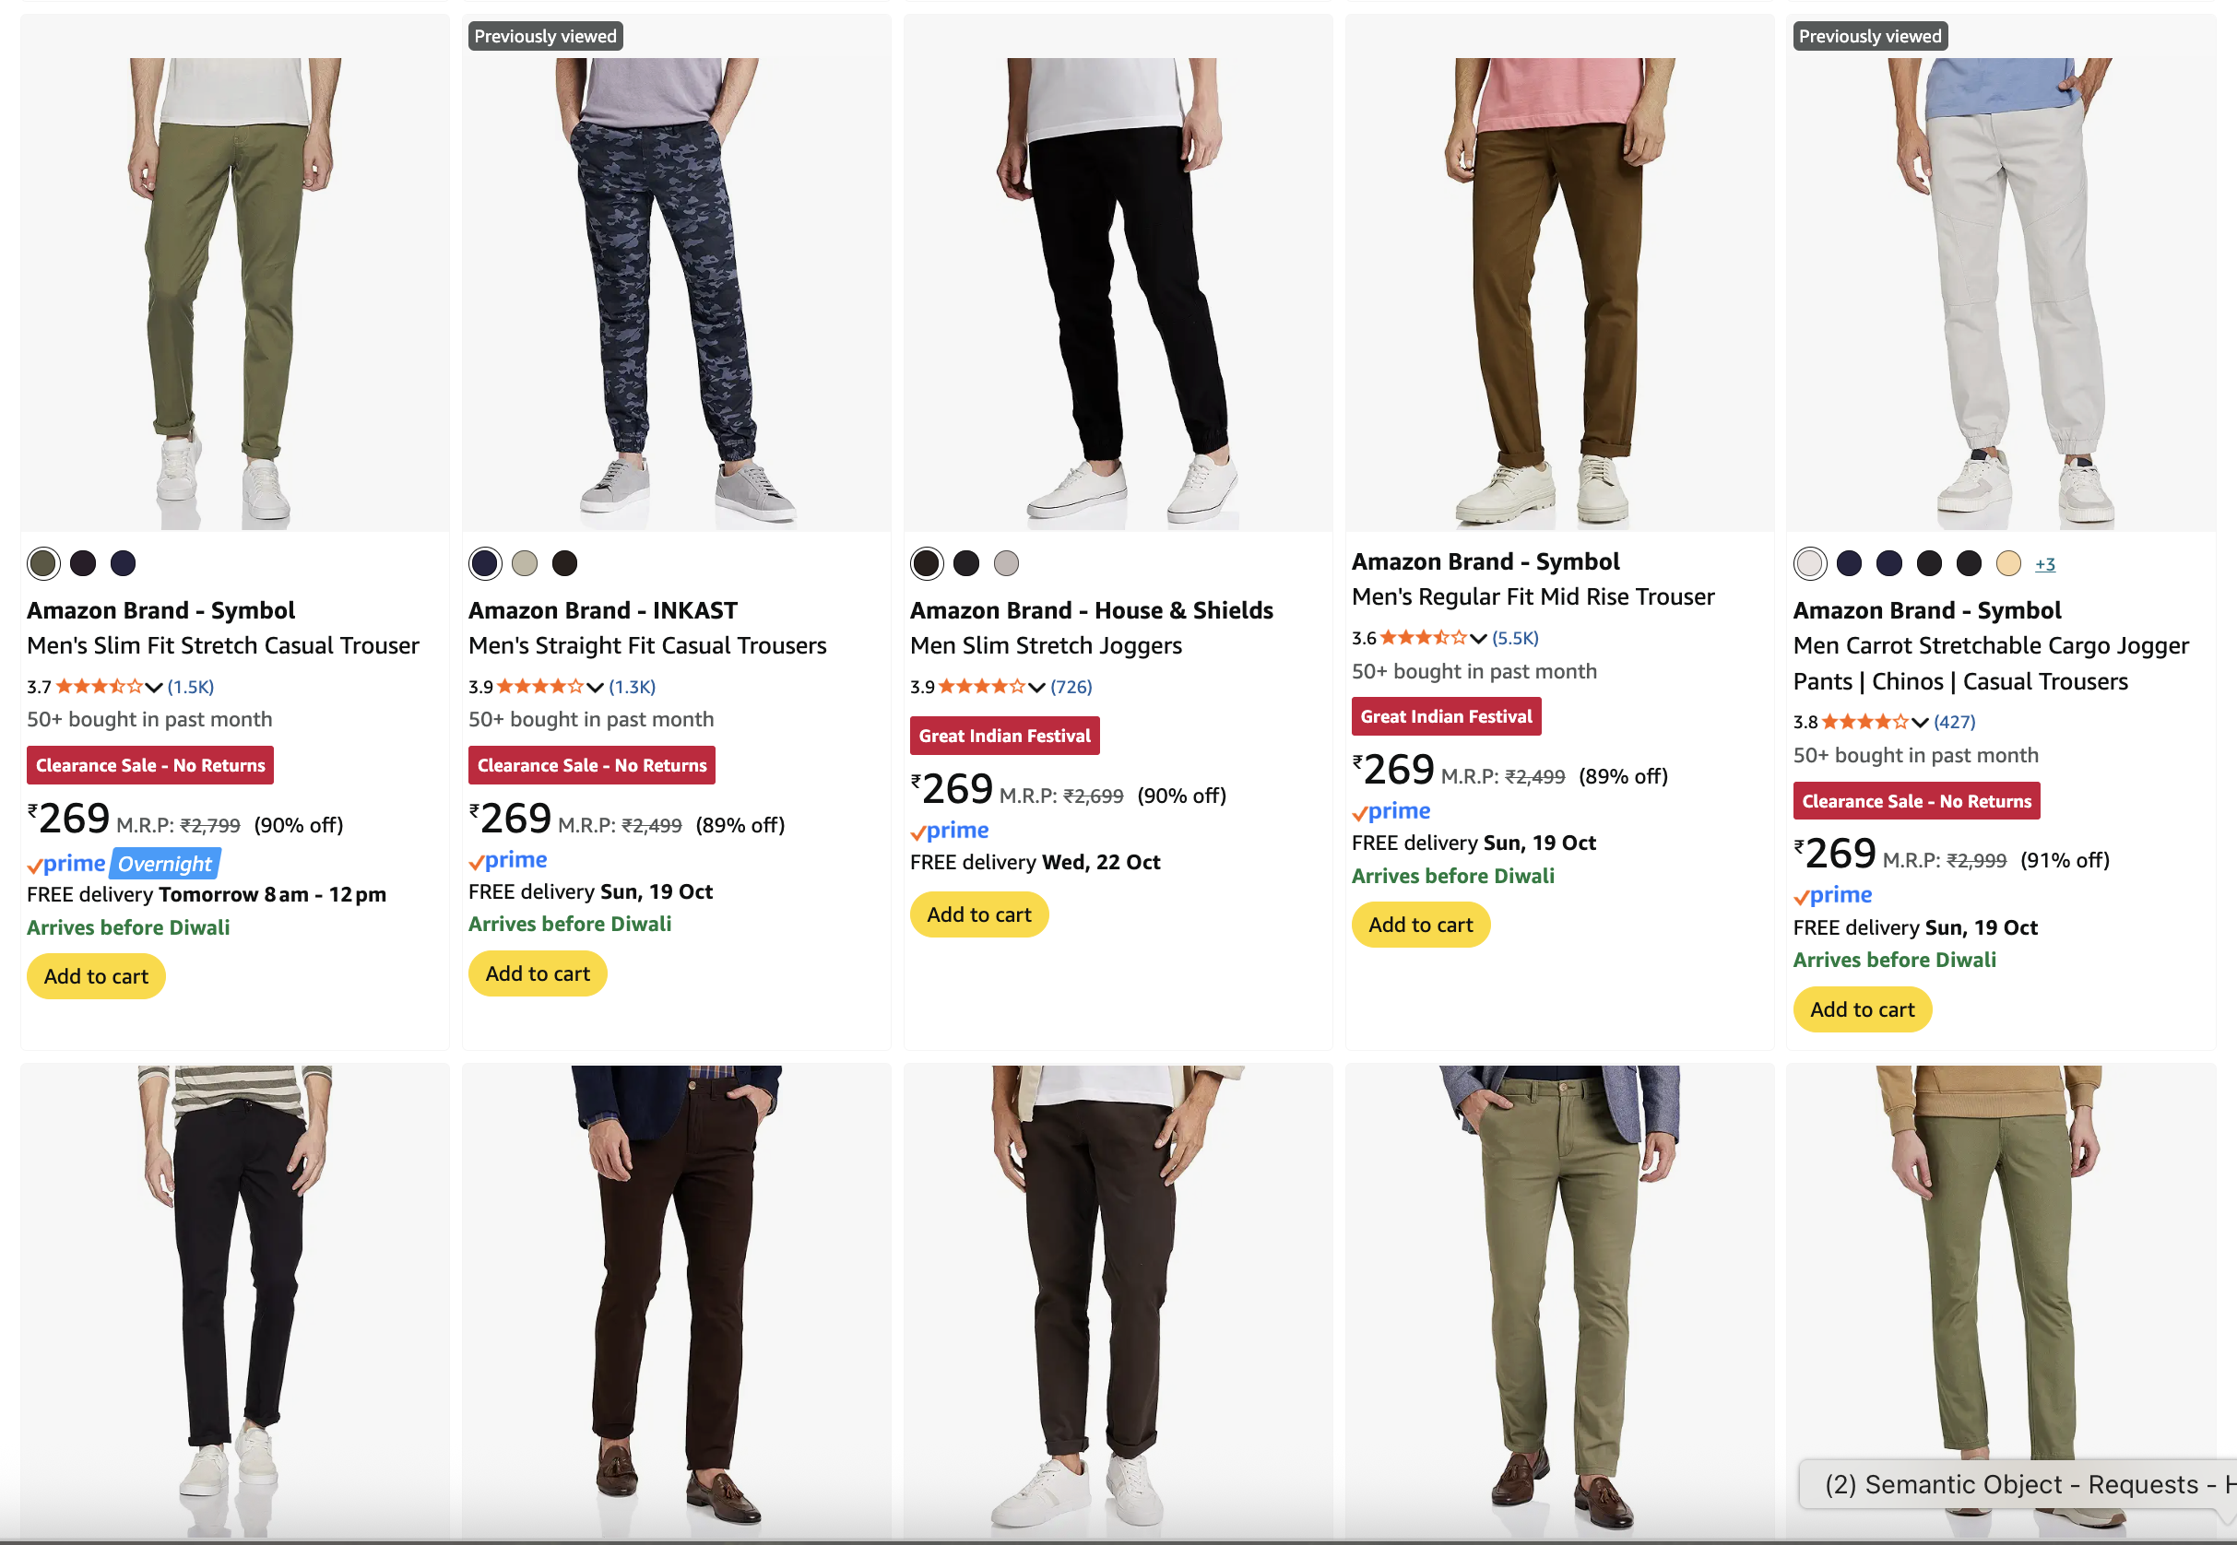
Task: Choose beige color swatch for INKAST trousers
Action: click(525, 563)
